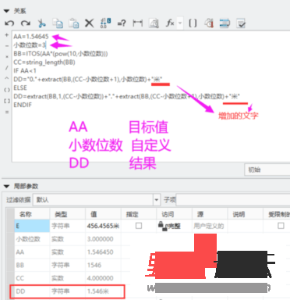
Task: Click the 类型 cell of row E
Action: [68, 226]
